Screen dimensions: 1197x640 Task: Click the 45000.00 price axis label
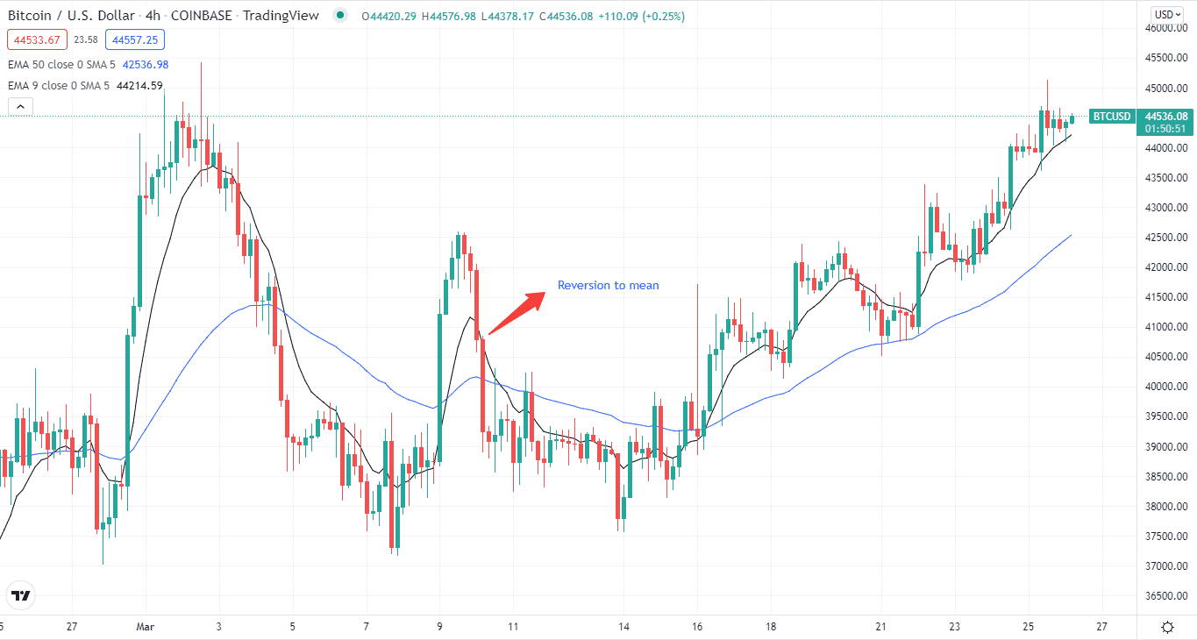[x=1165, y=89]
